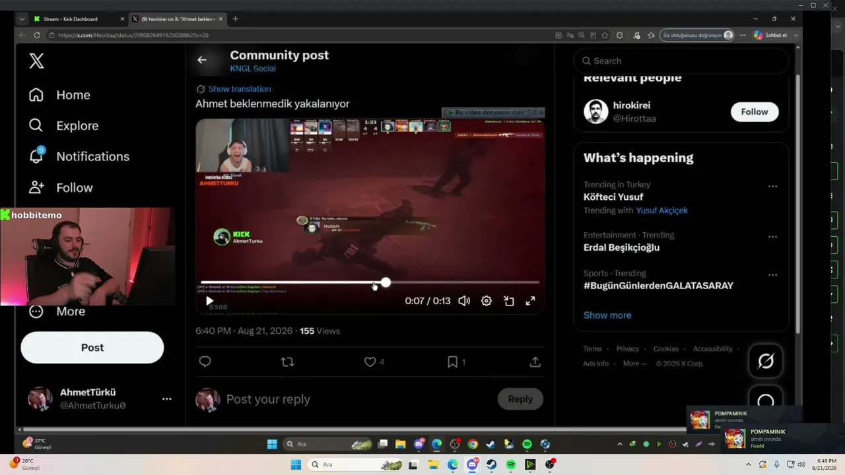Open more options for Erdal Beşikçioğlu trend
Viewport: 845px width, 475px height.
tap(772, 236)
